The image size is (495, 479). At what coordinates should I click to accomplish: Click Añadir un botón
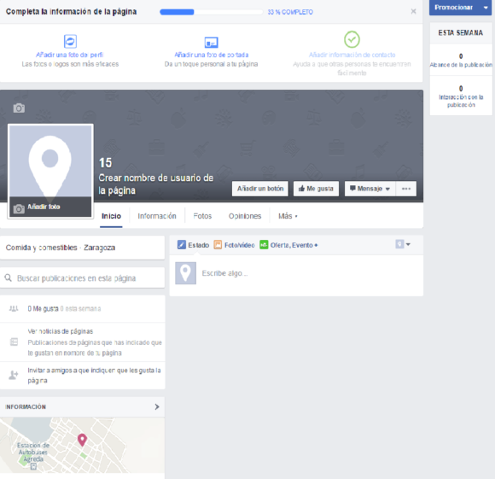[x=260, y=189]
